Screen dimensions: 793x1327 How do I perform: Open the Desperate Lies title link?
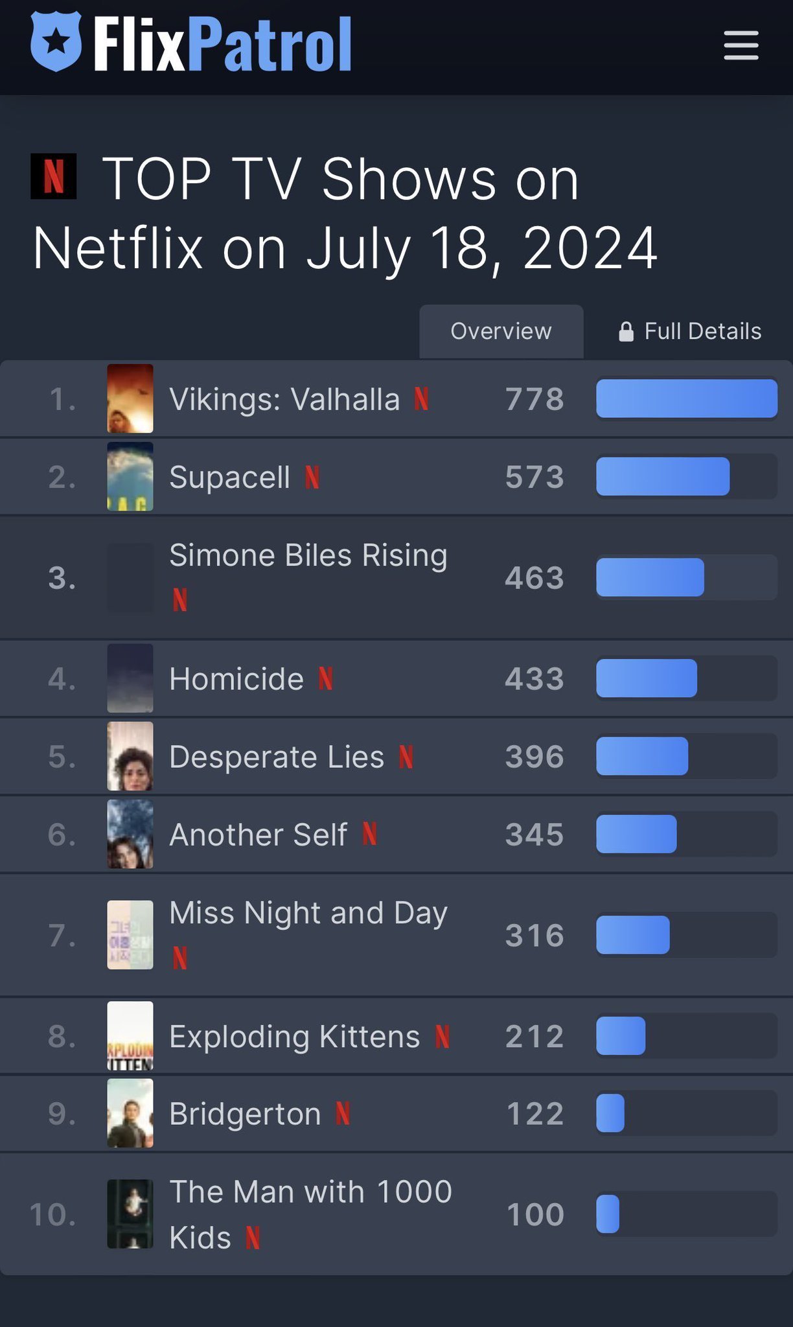tap(277, 757)
